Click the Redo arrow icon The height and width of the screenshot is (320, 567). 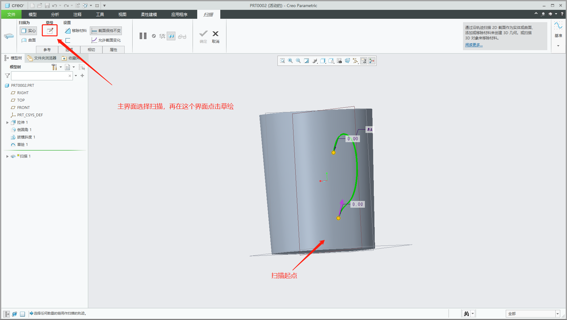click(66, 6)
